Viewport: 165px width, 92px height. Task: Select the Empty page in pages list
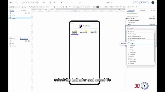pos(20,18)
